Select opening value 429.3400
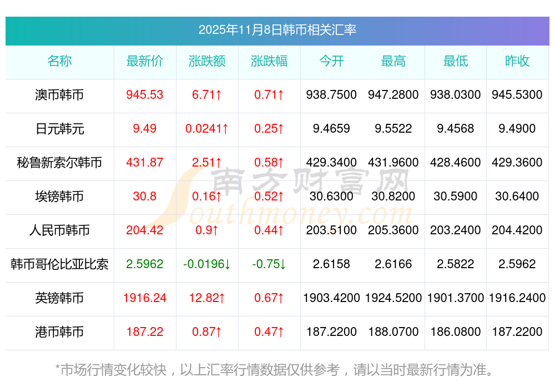The height and width of the screenshot is (387, 555). point(331,163)
